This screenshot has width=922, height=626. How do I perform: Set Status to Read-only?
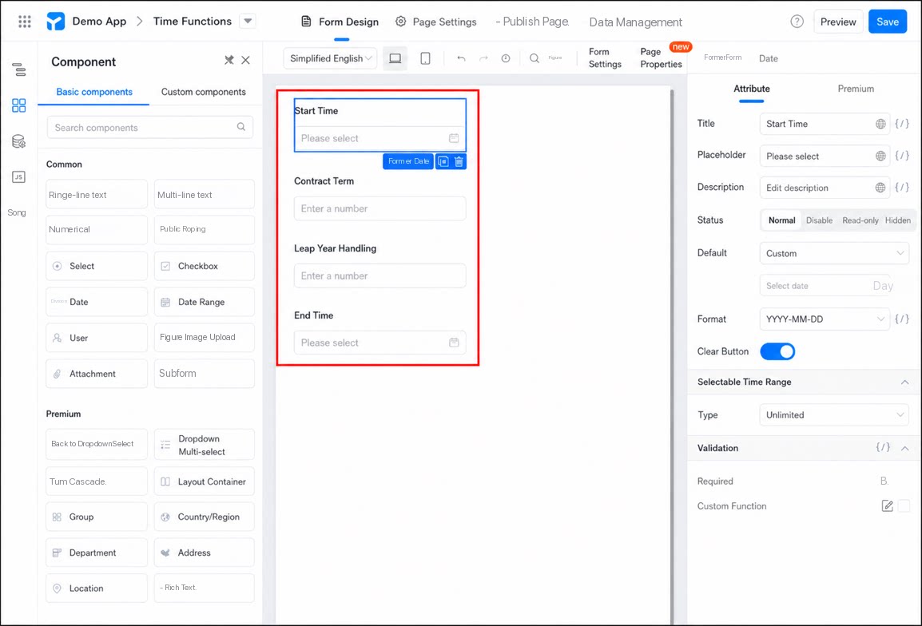point(860,220)
